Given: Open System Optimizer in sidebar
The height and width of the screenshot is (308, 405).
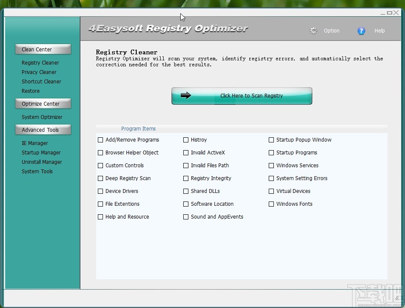Looking at the screenshot, I should pos(42,117).
